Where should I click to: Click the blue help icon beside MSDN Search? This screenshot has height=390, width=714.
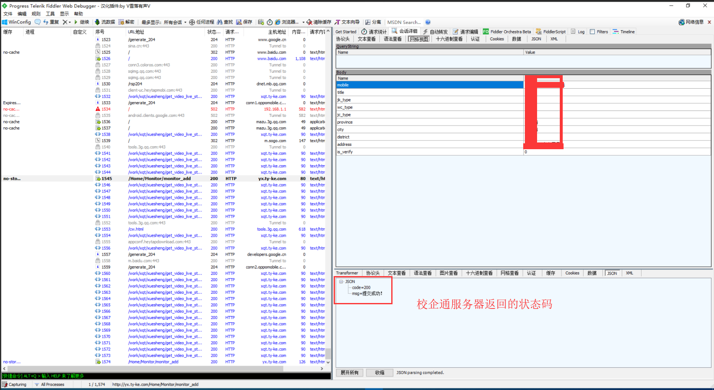tap(428, 22)
